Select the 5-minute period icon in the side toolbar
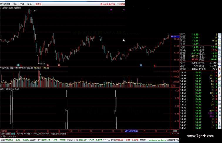The width and height of the screenshot is (222, 143). [220, 93]
